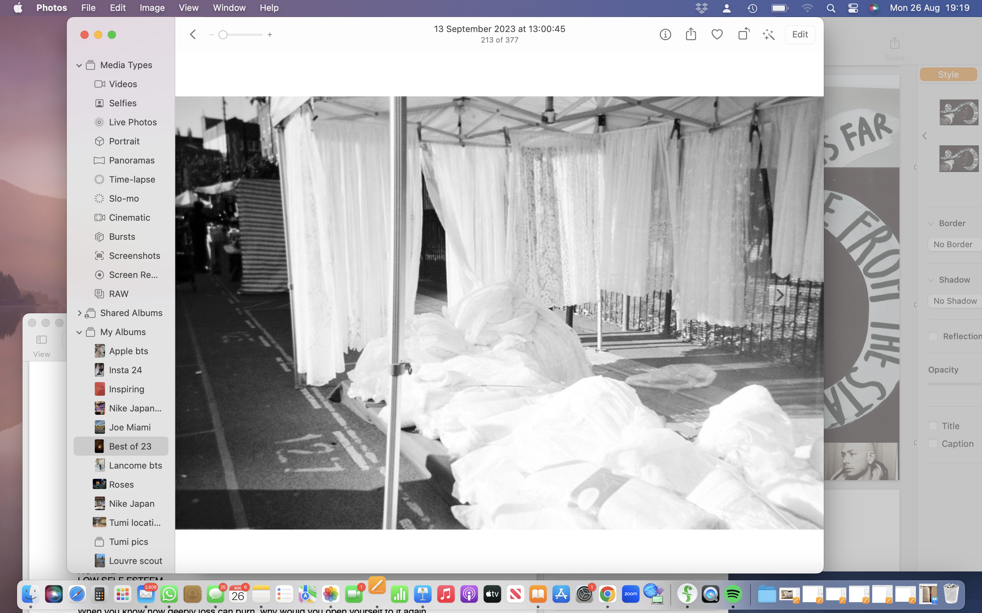Favorite the photo with the heart icon

coord(717,34)
